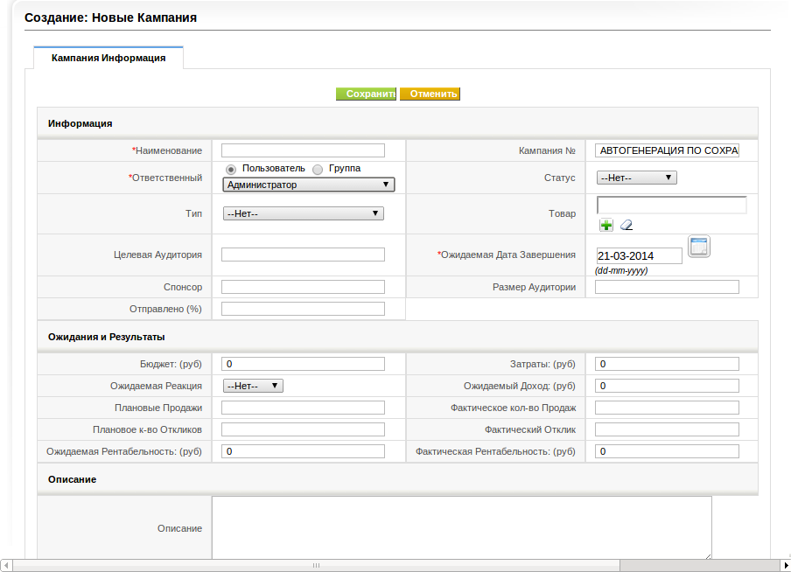
Task: Click the green plus icon to add Товар
Action: tap(605, 225)
